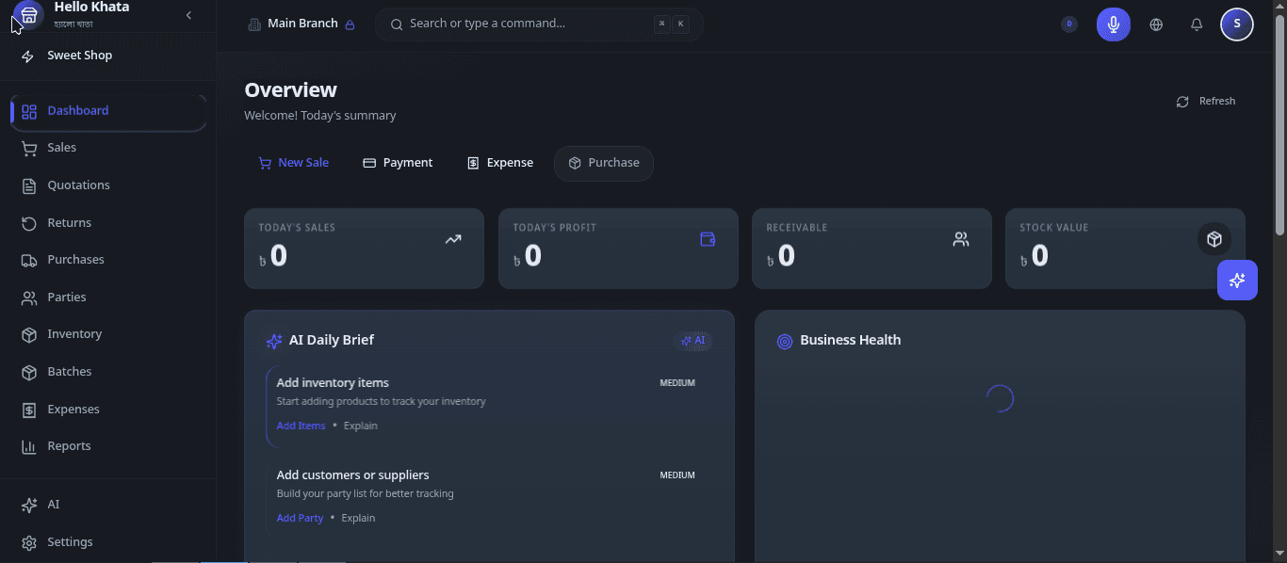Collapse the sidebar with the chevron arrow

click(x=187, y=15)
